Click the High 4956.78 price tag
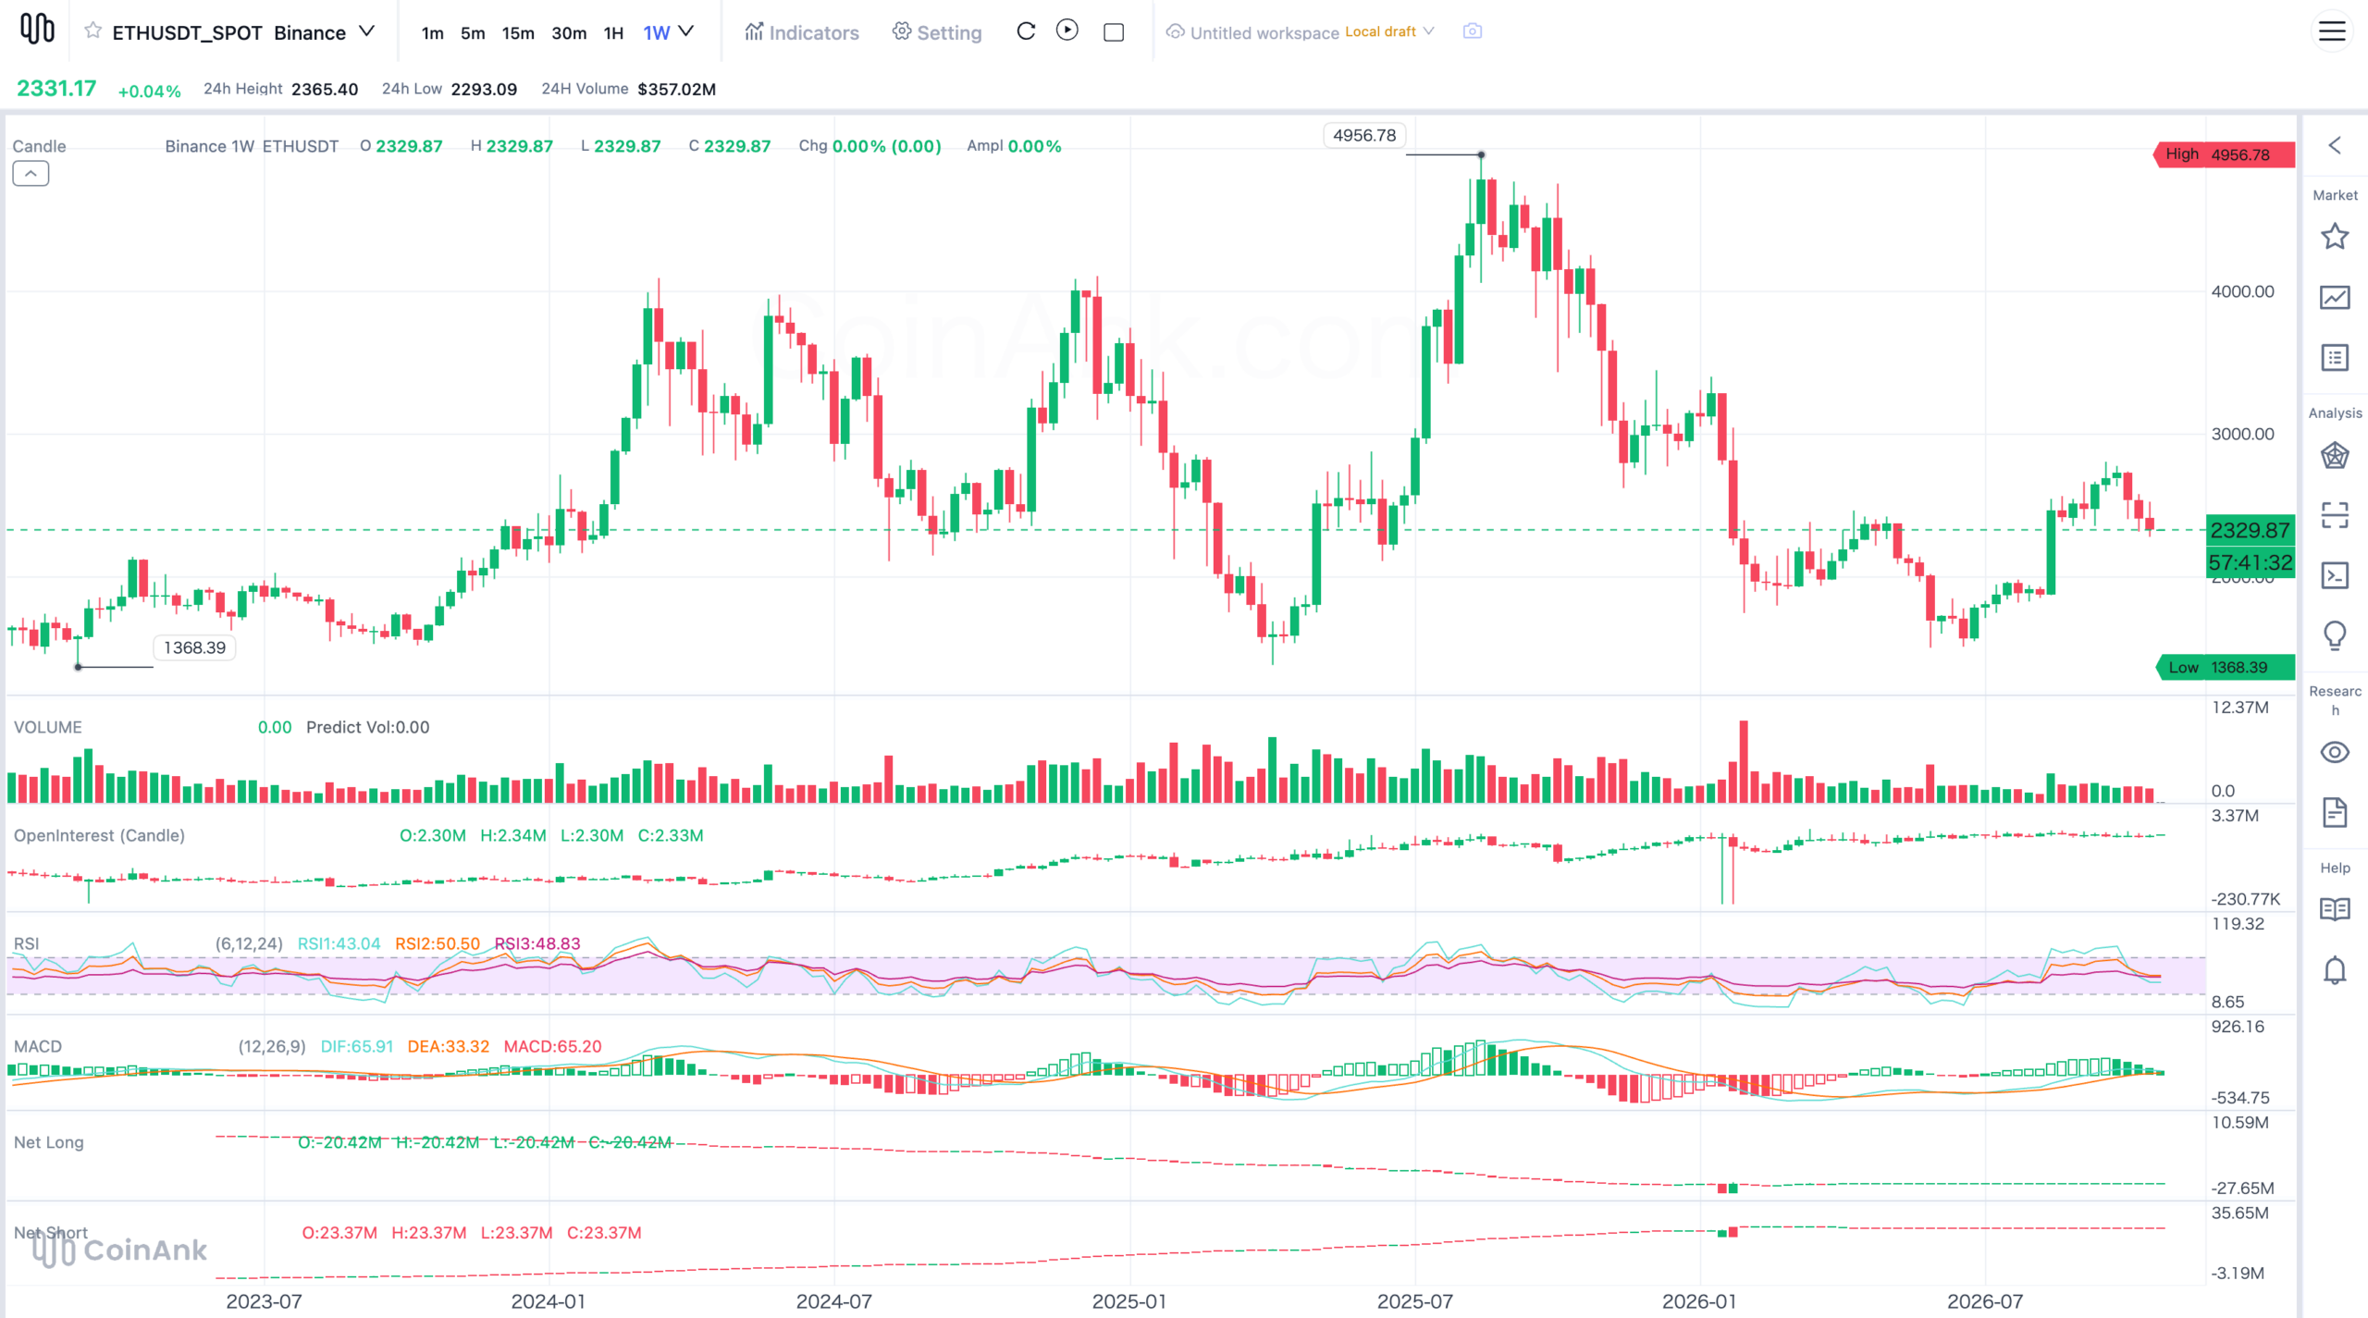This screenshot has height=1318, width=2368. (2225, 154)
